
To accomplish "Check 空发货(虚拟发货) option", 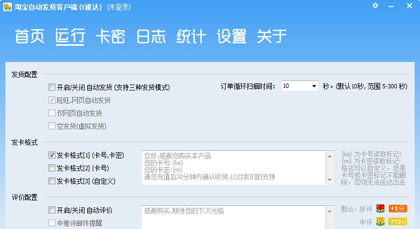I will (x=52, y=126).
